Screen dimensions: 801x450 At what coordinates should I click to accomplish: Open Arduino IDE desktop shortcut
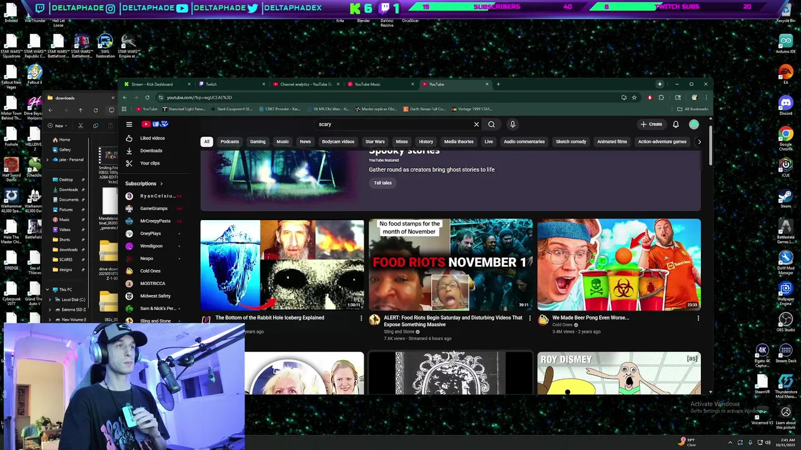pyautogui.click(x=785, y=44)
